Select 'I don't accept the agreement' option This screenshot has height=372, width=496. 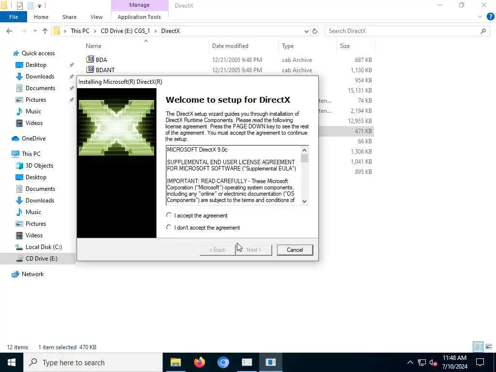coord(169,227)
